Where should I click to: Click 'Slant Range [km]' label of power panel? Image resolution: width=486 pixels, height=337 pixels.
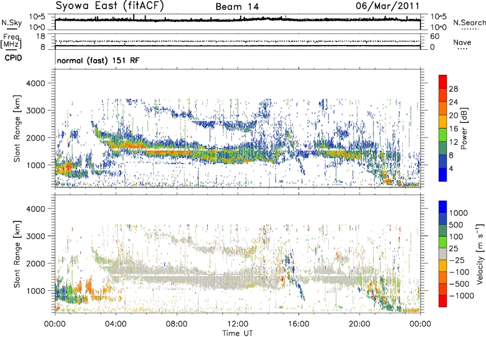(18, 128)
